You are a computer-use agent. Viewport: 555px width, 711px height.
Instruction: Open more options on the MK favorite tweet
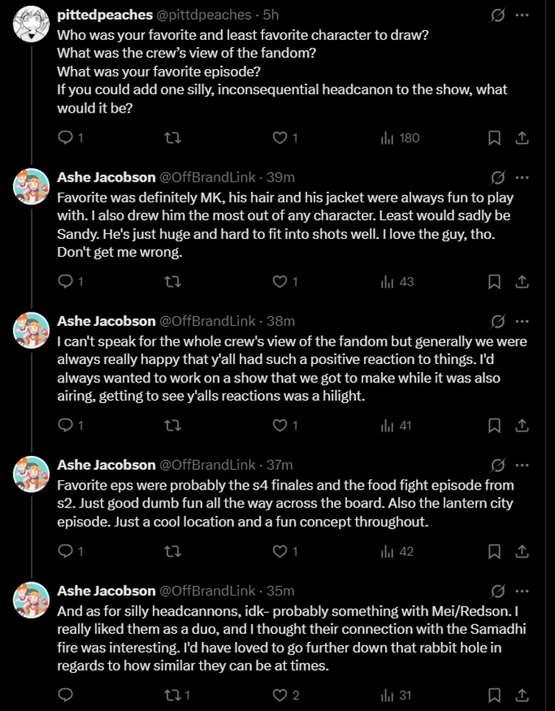pyautogui.click(x=522, y=177)
